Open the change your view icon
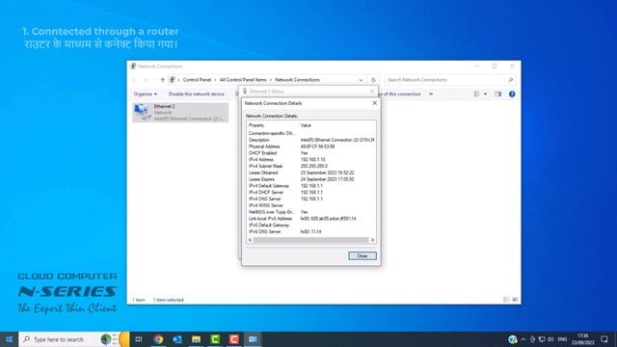Image resolution: width=617 pixels, height=347 pixels. click(x=477, y=94)
